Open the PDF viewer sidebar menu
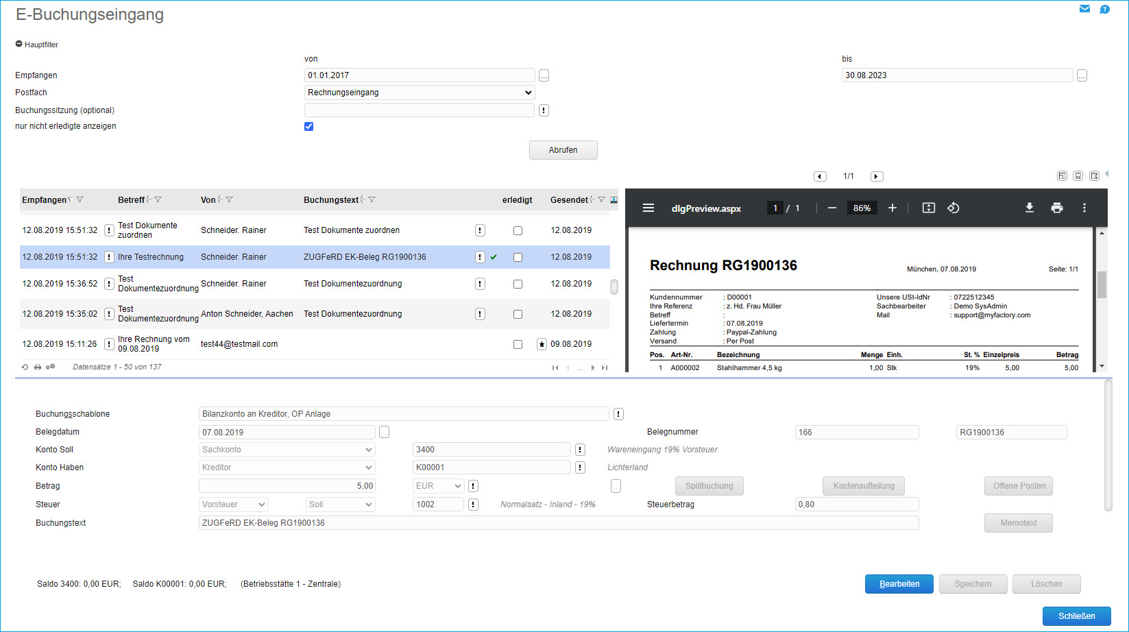Image resolution: width=1129 pixels, height=632 pixels. click(x=648, y=208)
